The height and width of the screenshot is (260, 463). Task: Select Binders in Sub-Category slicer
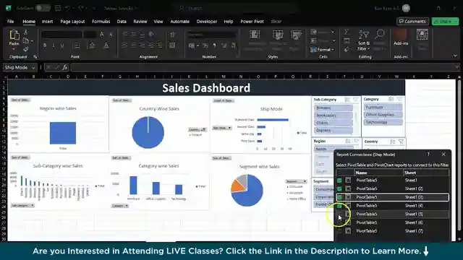334,108
